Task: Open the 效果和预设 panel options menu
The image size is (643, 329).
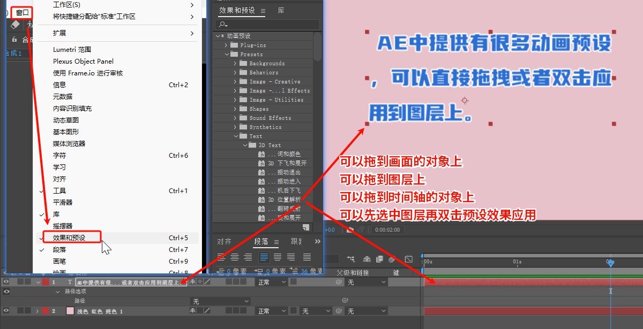Action: [263, 11]
